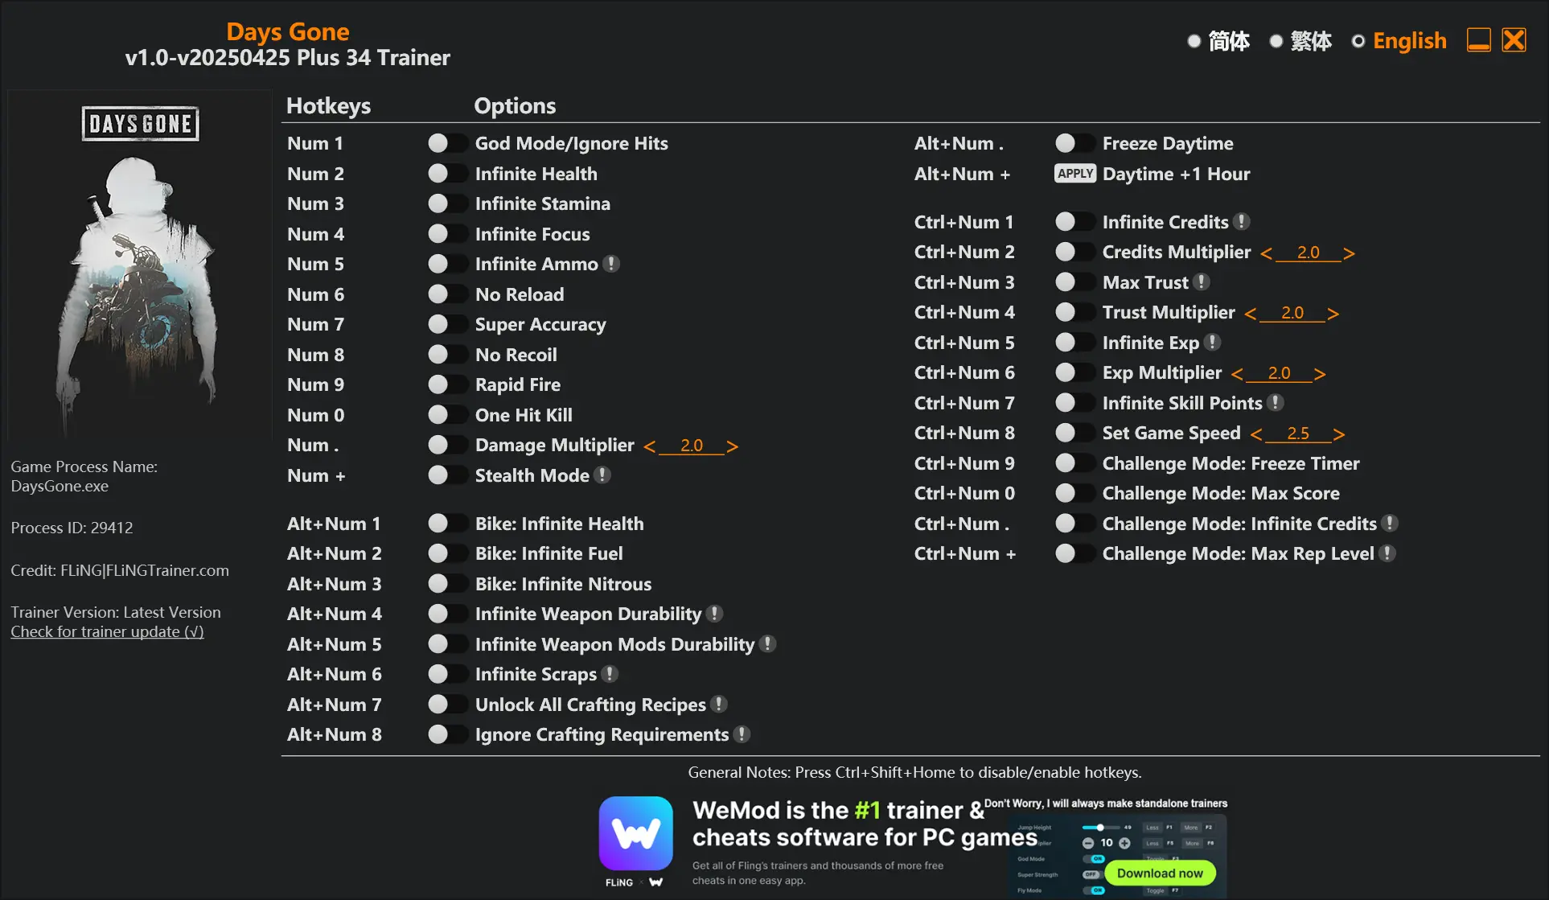This screenshot has width=1549, height=900.
Task: Enable Bike: Infinite Nitrous switch
Action: (x=447, y=584)
